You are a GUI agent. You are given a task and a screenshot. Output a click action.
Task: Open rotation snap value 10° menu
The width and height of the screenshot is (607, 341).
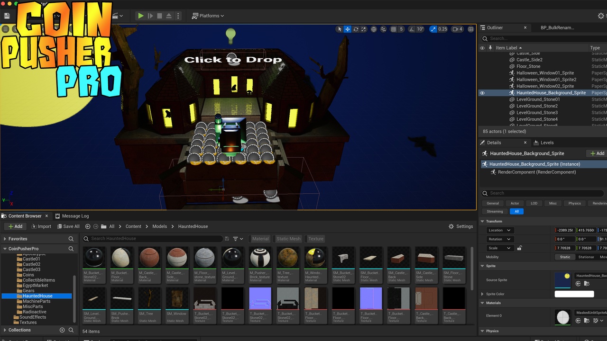[420, 29]
